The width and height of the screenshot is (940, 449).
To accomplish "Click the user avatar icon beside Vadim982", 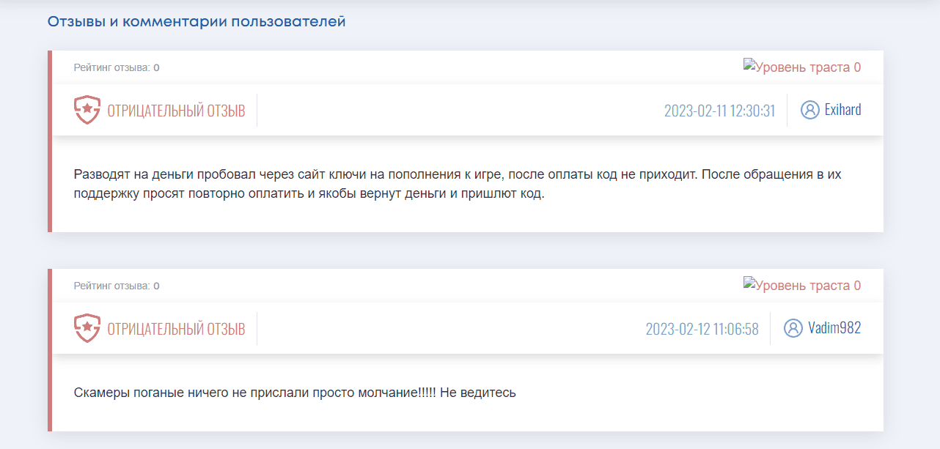I will [x=793, y=328].
